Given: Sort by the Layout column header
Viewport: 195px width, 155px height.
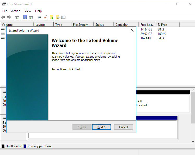Looking at the screenshot, I should (x=44, y=24).
